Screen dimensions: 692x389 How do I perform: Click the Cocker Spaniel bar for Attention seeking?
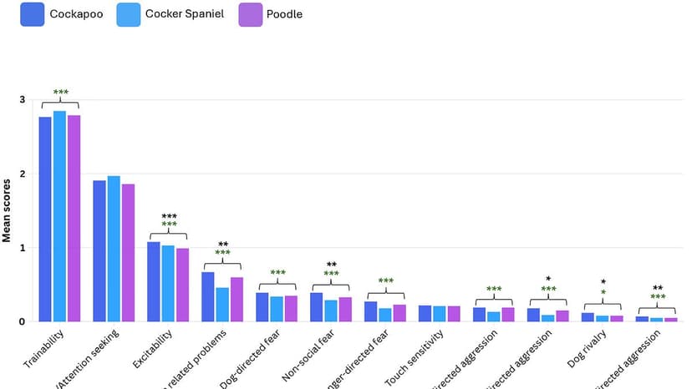pos(114,249)
